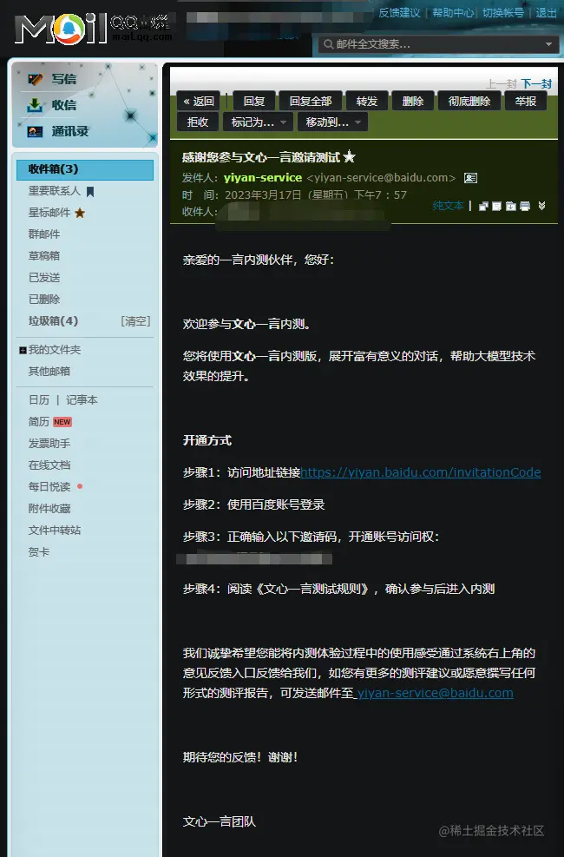Expand the 我的文件夹 tree node

click(x=23, y=350)
